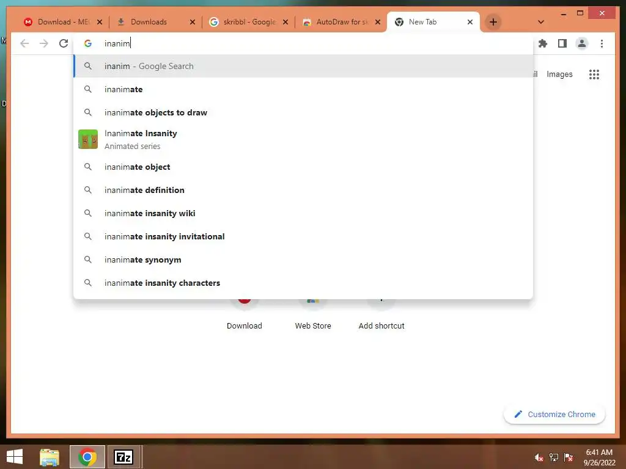Close the New Tab tab
This screenshot has height=469, width=626.
pos(470,22)
